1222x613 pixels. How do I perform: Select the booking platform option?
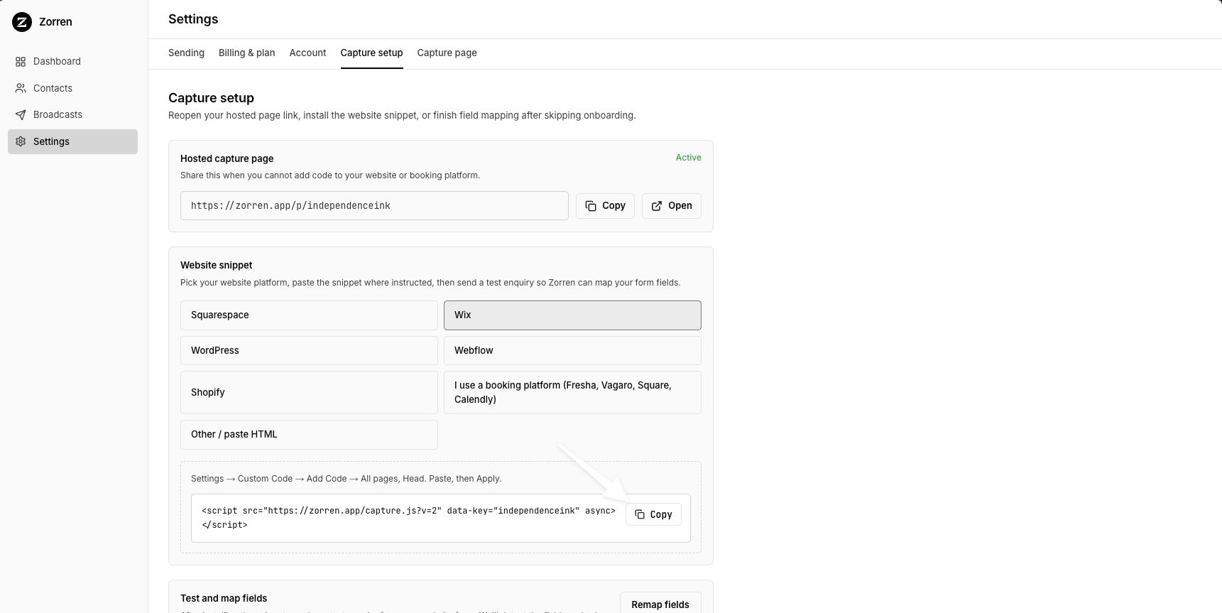572,393
